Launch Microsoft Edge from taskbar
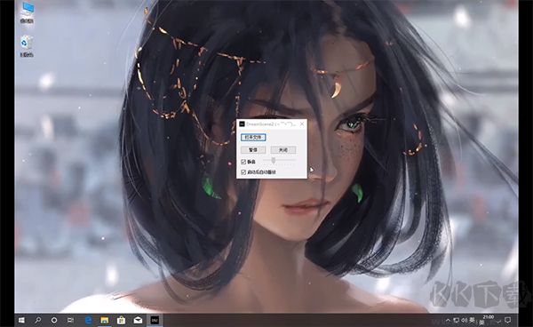533x327 pixels. coord(88,320)
